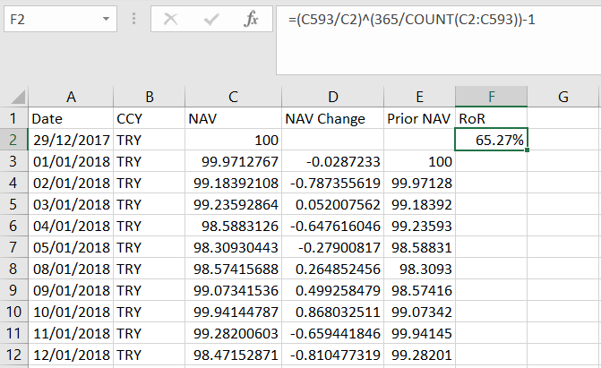Select column C header
The image size is (601, 368).
tap(233, 97)
